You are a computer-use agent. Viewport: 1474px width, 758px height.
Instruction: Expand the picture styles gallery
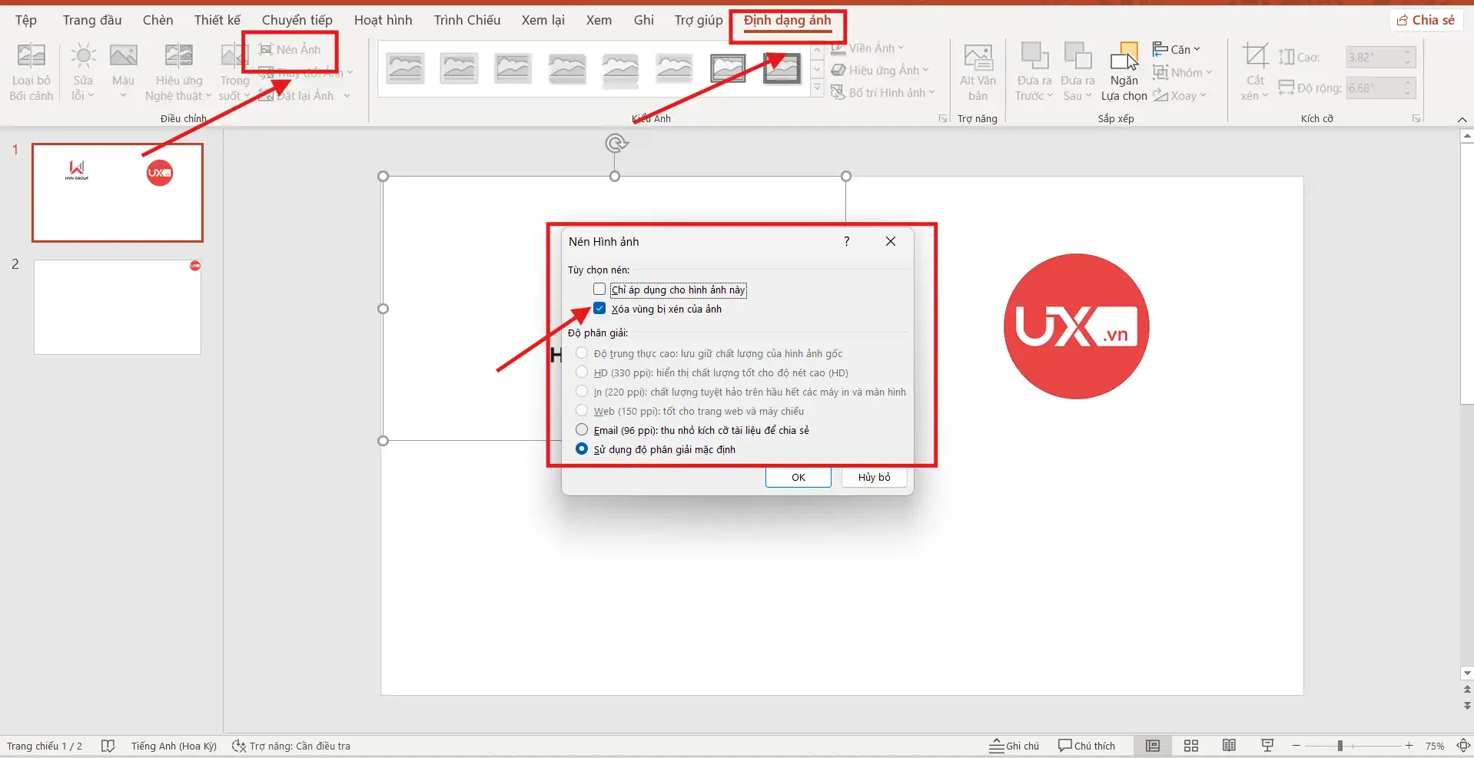point(817,88)
